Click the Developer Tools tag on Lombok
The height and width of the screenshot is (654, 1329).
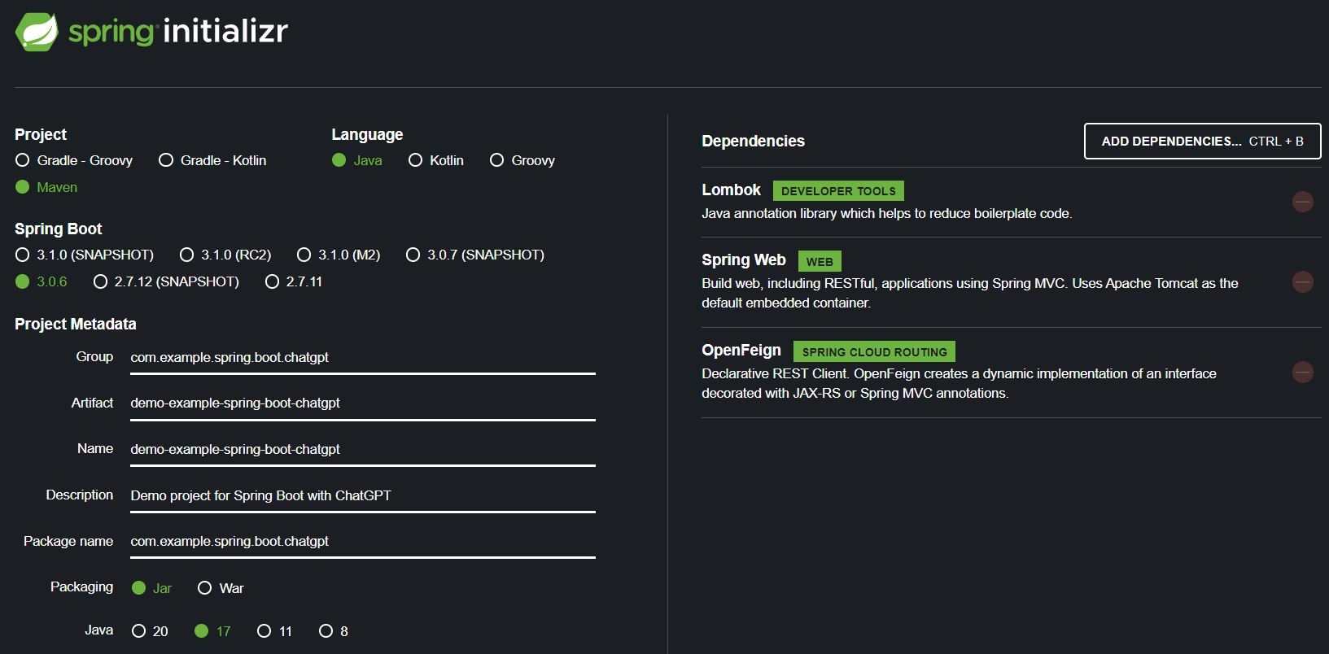pyautogui.click(x=838, y=191)
